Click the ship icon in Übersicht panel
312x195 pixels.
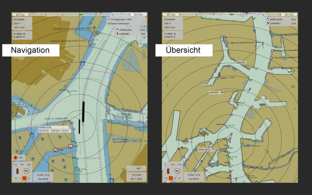(x=168, y=171)
